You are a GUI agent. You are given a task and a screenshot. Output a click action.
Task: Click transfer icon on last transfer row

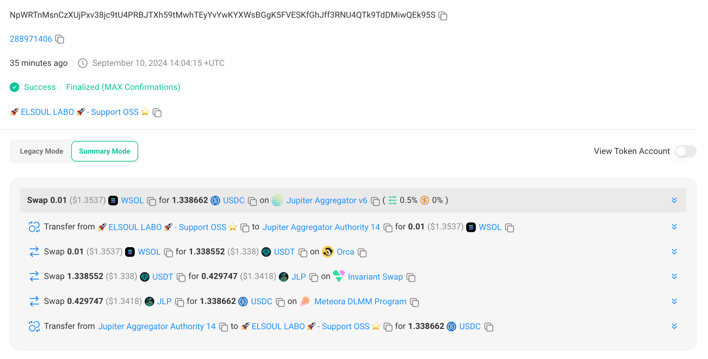coord(34,326)
